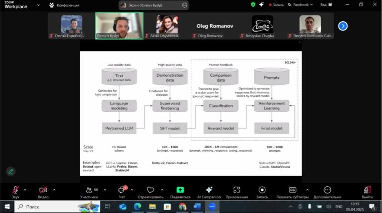382x213 pixels.
Task: Show next participants with the blue arrow
Action: tap(343, 26)
